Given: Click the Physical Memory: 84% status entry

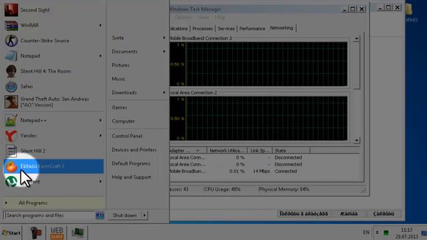Looking at the screenshot, I should pos(284,189).
